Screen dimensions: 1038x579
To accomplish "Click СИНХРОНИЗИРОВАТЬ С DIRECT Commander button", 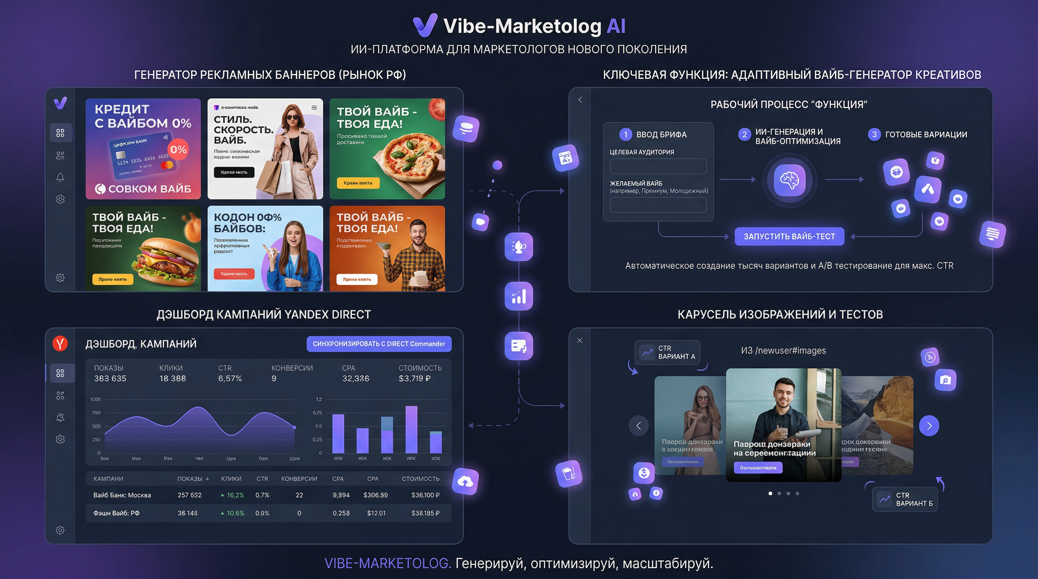I will click(379, 344).
